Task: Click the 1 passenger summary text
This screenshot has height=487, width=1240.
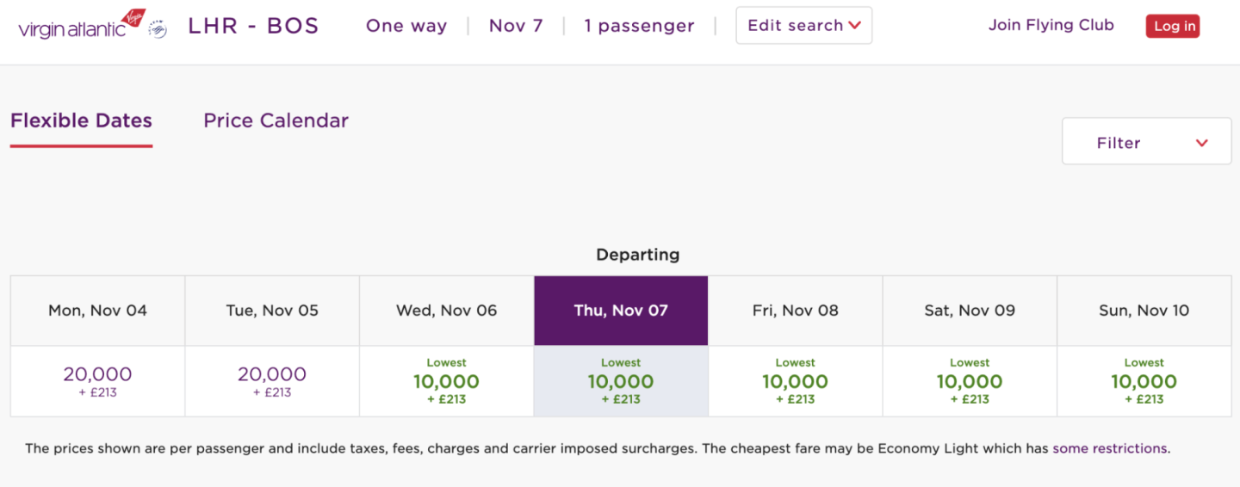Action: (x=639, y=26)
